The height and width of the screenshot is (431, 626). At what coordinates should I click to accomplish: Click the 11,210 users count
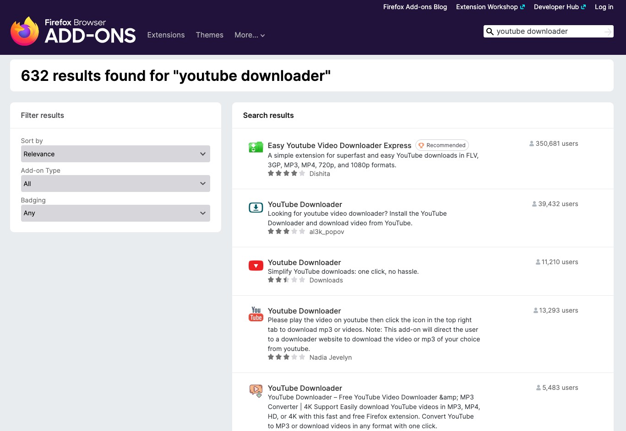[x=560, y=262]
